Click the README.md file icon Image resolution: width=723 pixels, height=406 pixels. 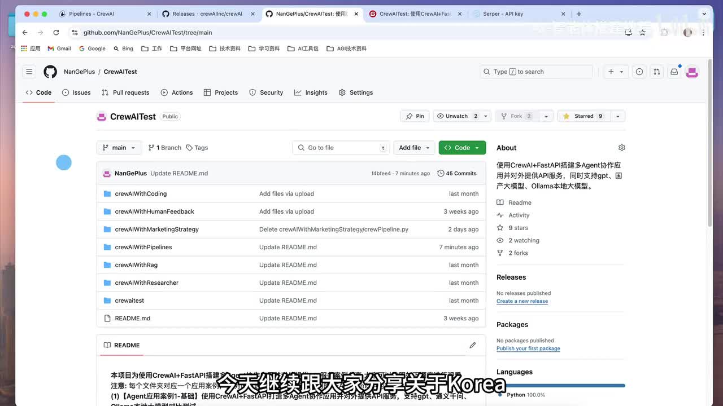pyautogui.click(x=107, y=318)
